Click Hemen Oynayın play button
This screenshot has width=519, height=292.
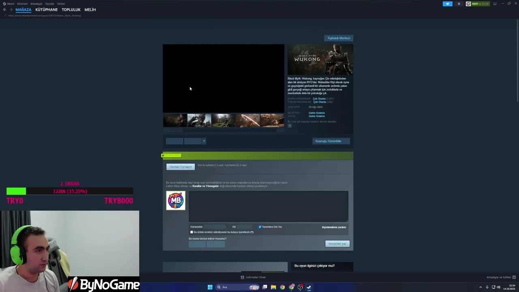click(180, 167)
